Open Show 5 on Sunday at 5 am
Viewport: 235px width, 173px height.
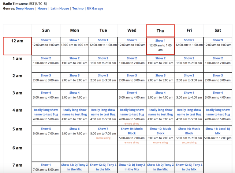click(46, 129)
